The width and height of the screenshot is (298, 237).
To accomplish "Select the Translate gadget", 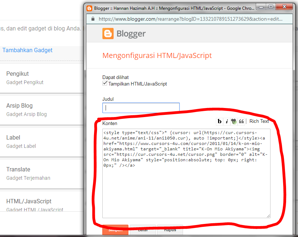I will click(x=42, y=174).
